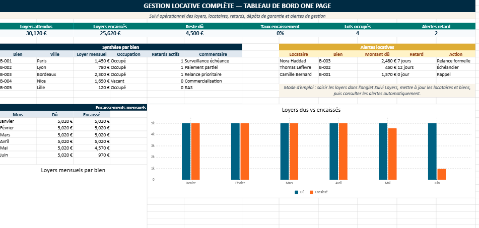Click the 'Loyer mensuel' column header

(x=92, y=54)
